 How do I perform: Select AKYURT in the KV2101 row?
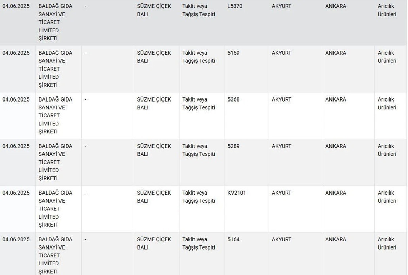coord(282,193)
